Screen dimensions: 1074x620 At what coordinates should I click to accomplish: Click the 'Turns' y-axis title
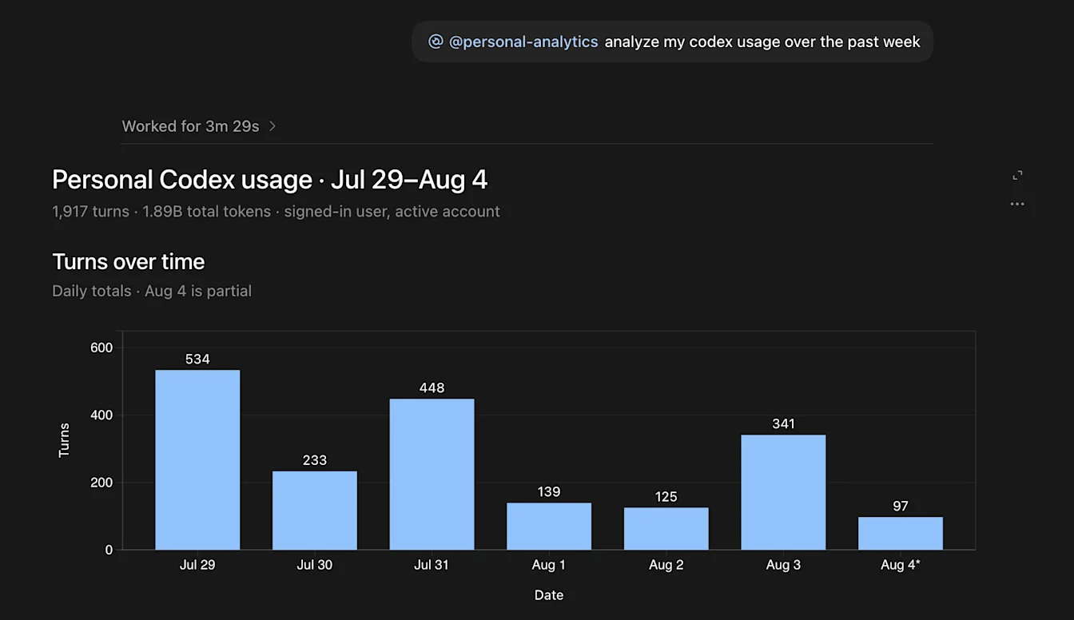tap(65, 440)
